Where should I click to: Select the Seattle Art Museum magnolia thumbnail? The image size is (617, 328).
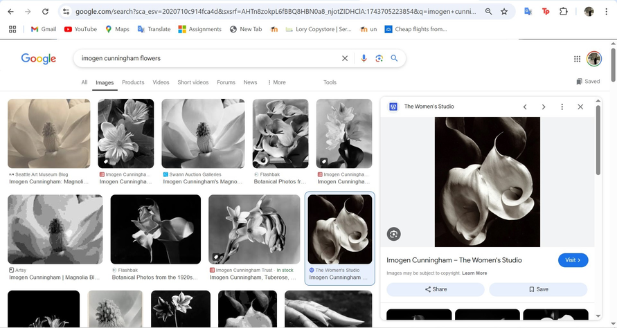tap(48, 134)
